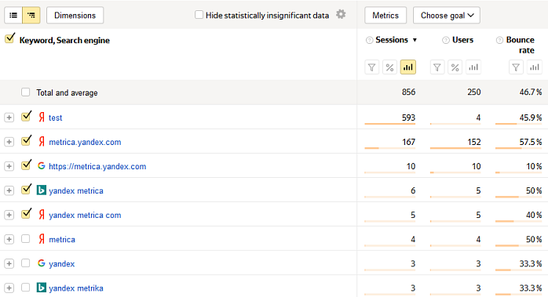Expand the test keyword row
The width and height of the screenshot is (548, 297).
click(9, 118)
